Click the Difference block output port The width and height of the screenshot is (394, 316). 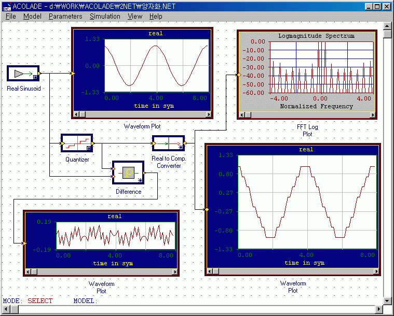(144, 173)
